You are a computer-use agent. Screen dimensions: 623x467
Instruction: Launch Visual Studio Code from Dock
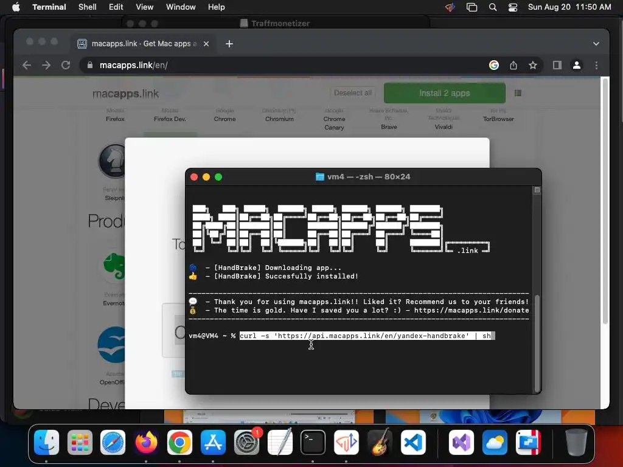(x=413, y=442)
